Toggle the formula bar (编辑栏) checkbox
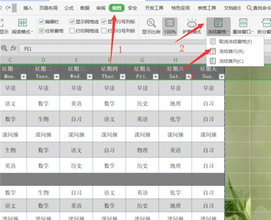271x220 pixels. click(x=42, y=22)
